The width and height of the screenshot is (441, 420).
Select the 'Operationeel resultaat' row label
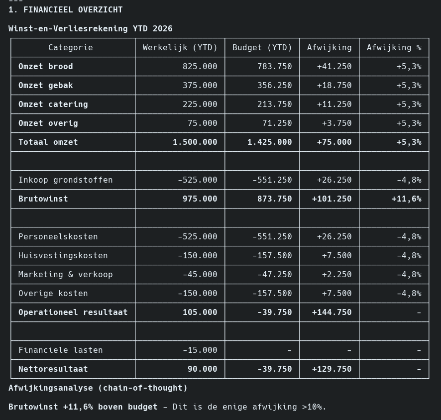(73, 313)
